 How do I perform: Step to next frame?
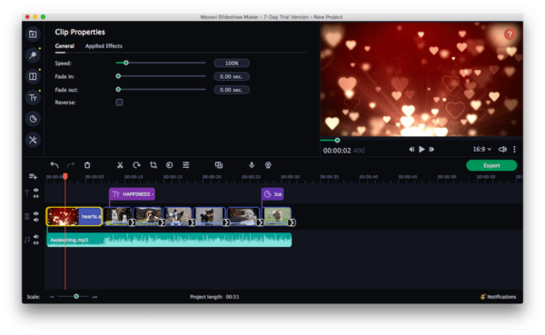click(431, 150)
